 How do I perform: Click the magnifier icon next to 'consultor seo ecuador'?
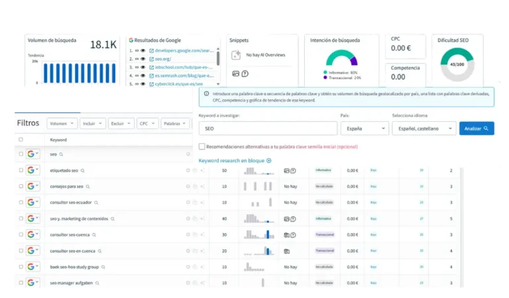click(x=96, y=203)
